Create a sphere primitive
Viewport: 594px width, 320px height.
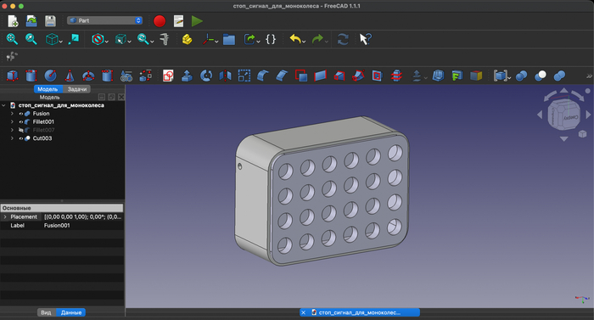point(50,76)
